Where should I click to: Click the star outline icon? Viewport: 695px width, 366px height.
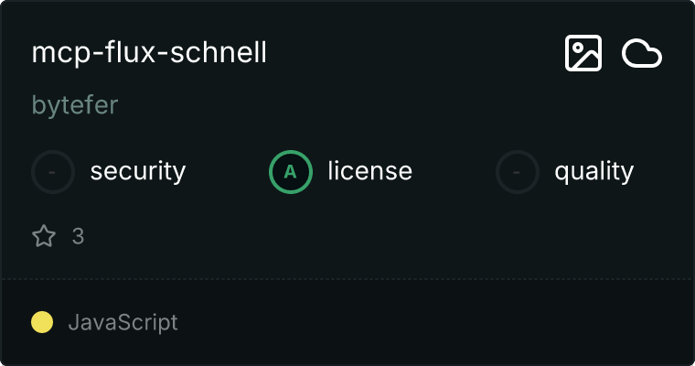click(44, 237)
